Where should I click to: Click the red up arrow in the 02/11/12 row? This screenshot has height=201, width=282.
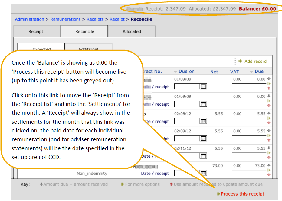pyautogui.click(x=269, y=158)
